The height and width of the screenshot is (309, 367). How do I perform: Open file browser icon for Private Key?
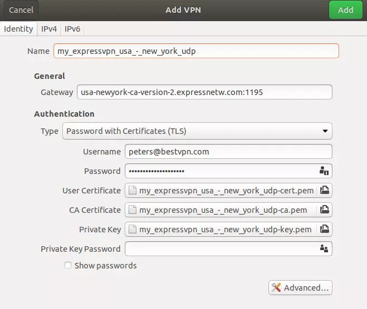[x=325, y=229]
